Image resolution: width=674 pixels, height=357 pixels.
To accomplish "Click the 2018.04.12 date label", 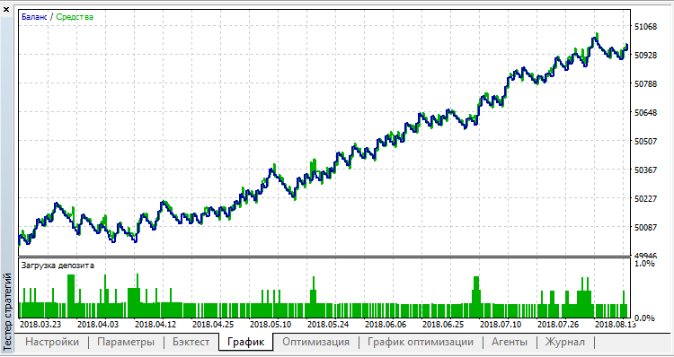I will pos(155,324).
